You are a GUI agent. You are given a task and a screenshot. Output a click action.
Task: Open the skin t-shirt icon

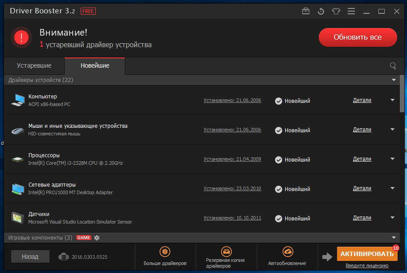[x=336, y=11]
